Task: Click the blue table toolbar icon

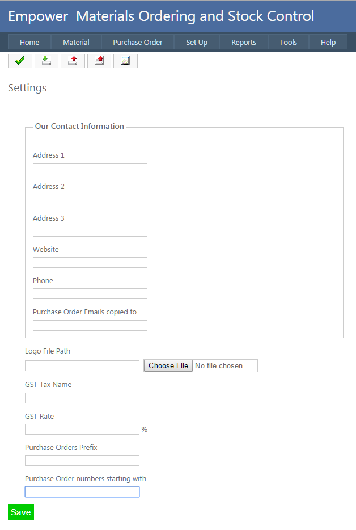Action: click(125, 61)
